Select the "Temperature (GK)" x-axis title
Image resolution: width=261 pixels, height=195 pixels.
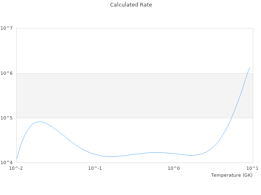[232, 175]
